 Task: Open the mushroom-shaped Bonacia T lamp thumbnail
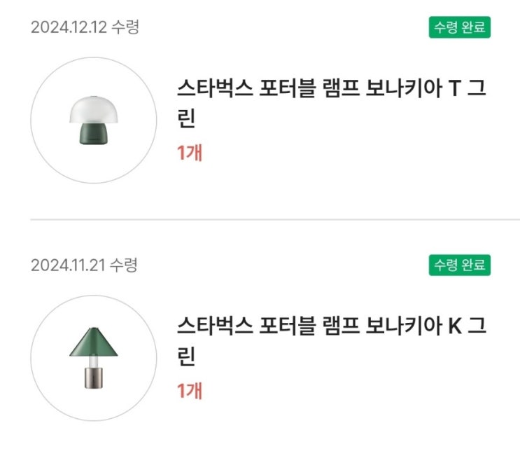point(94,120)
